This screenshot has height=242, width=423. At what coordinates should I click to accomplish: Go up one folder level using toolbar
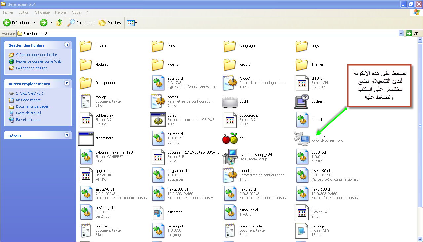tap(59, 23)
